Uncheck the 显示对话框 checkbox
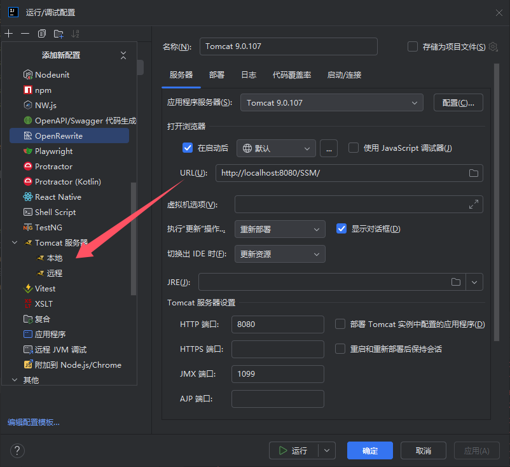The image size is (510, 467). coord(341,229)
